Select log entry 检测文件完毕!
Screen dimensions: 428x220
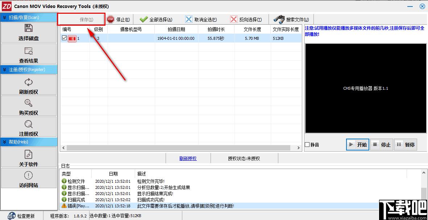[151, 181]
